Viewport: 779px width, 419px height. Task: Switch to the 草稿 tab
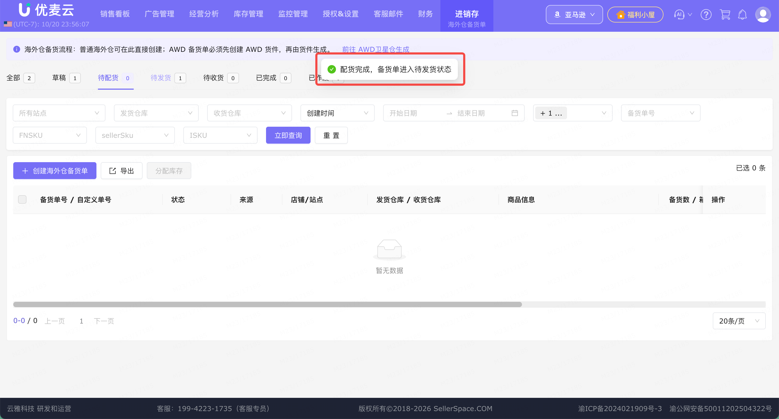point(66,78)
